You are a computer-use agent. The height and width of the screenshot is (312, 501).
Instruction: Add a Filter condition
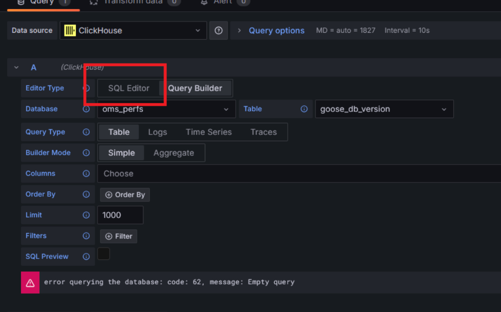[119, 236]
